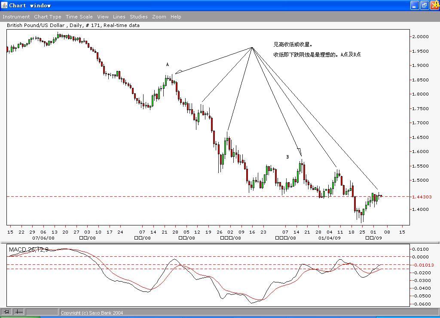This screenshot has width=440, height=318.
Task: Open the Time Scale menu
Action: click(x=79, y=17)
